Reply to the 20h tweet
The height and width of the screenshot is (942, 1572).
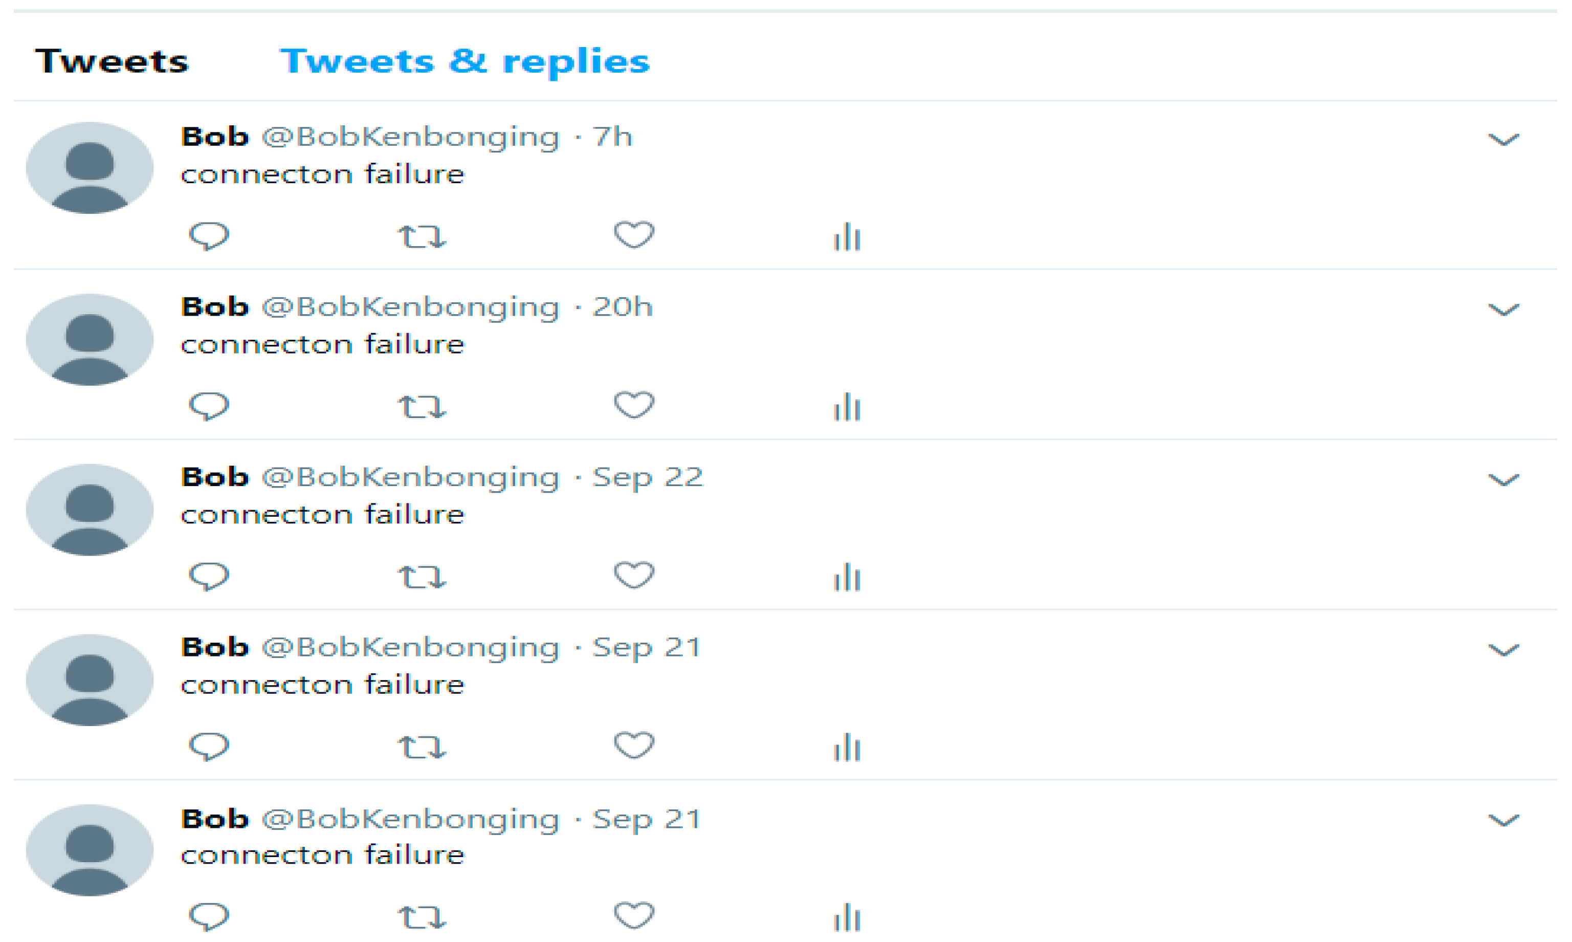(x=209, y=406)
